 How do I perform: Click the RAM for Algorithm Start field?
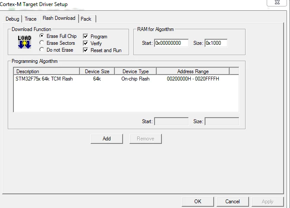pos(171,43)
